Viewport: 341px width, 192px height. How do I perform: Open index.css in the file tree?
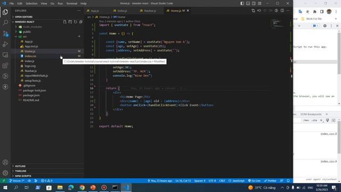click(30, 56)
